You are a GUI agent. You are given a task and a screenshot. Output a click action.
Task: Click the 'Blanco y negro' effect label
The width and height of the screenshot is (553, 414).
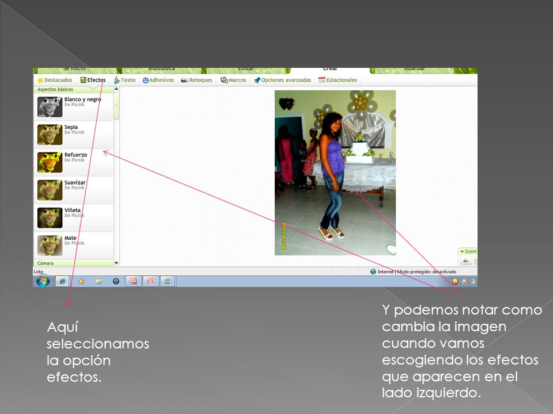82,99
